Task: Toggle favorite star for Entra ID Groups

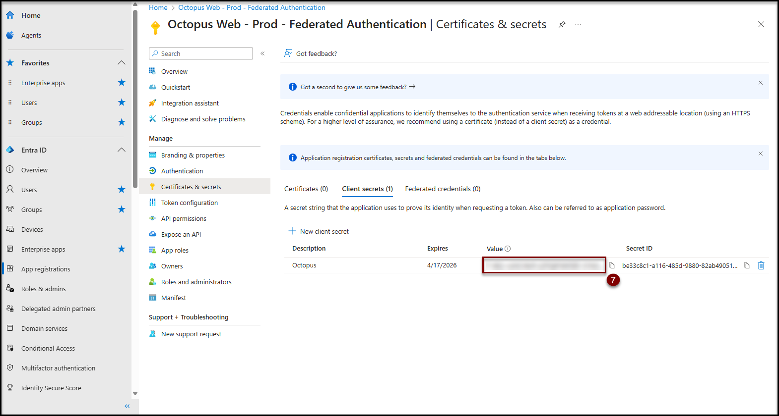Action: (x=122, y=209)
